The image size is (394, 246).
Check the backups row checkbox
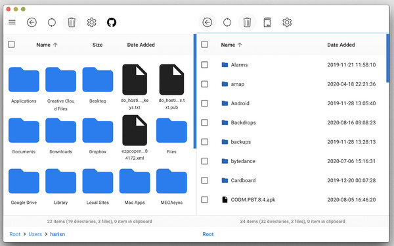(204, 142)
